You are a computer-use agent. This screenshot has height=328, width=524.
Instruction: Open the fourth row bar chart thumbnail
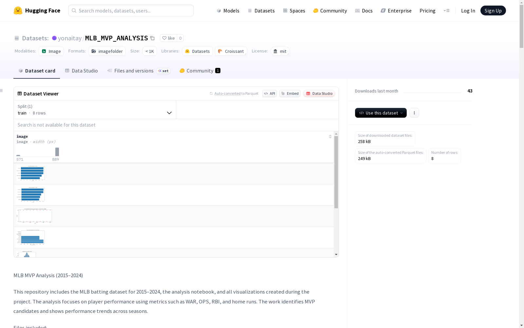(x=31, y=237)
